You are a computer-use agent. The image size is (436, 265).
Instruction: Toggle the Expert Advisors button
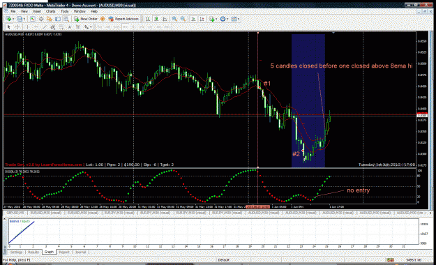point(123,19)
